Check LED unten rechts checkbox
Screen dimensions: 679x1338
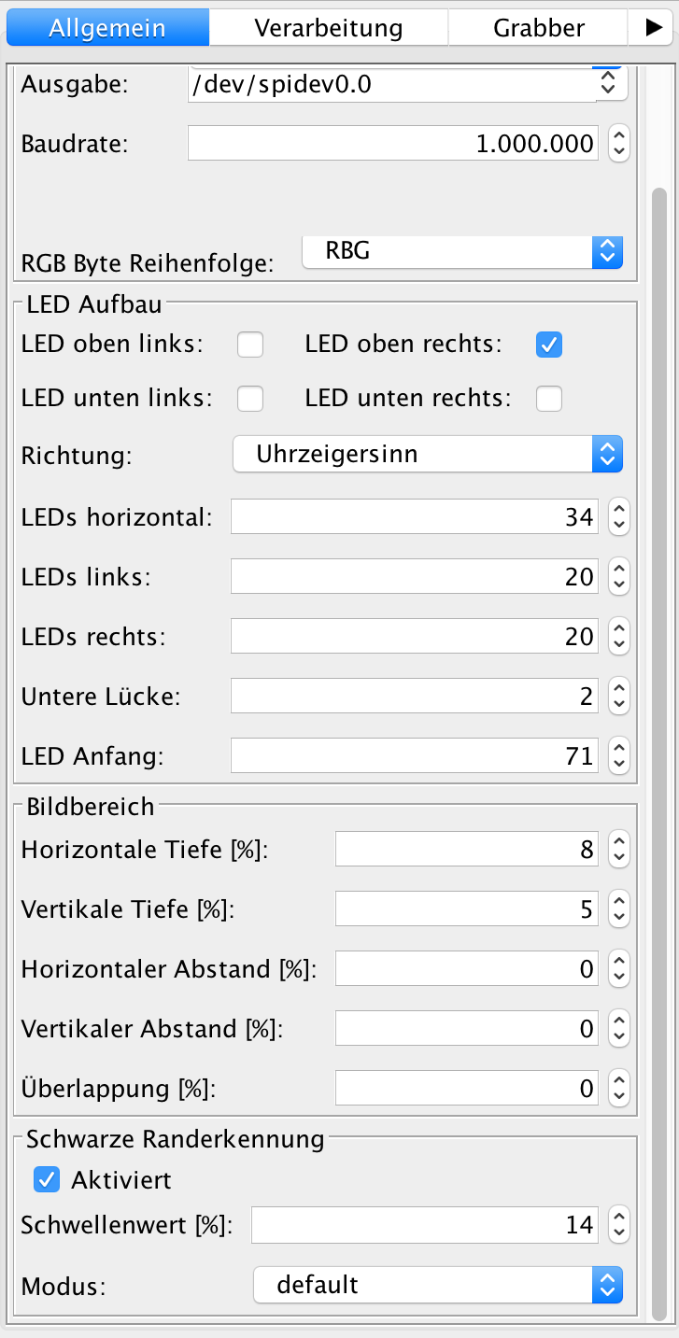click(549, 399)
